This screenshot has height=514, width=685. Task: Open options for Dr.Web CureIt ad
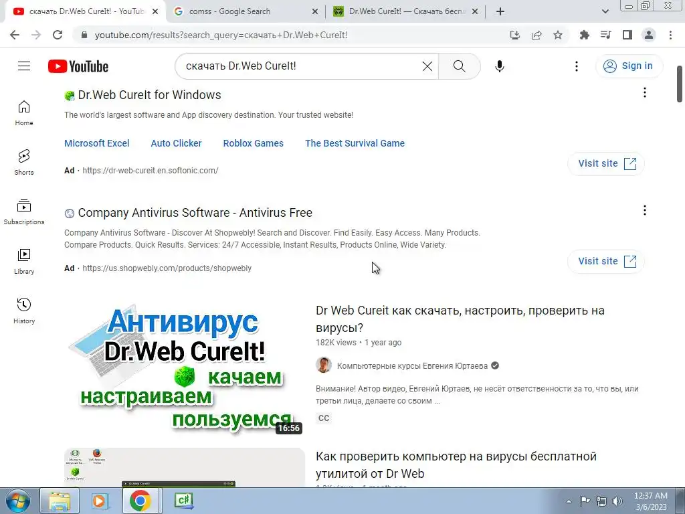(x=644, y=92)
